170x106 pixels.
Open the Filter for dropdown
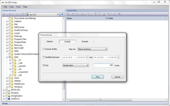click(x=92, y=49)
